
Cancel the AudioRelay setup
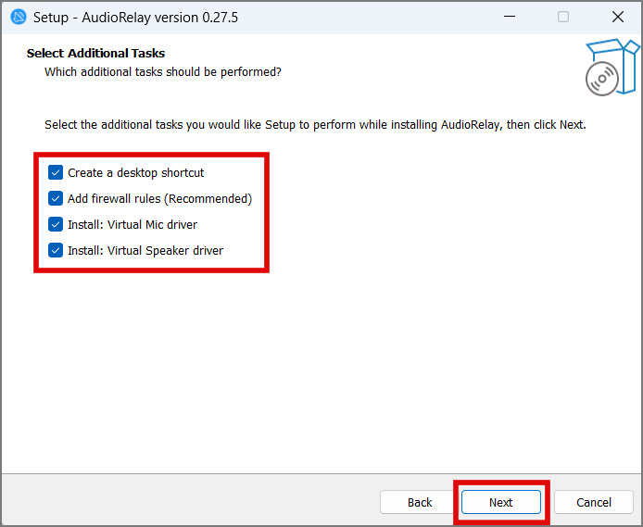click(593, 502)
